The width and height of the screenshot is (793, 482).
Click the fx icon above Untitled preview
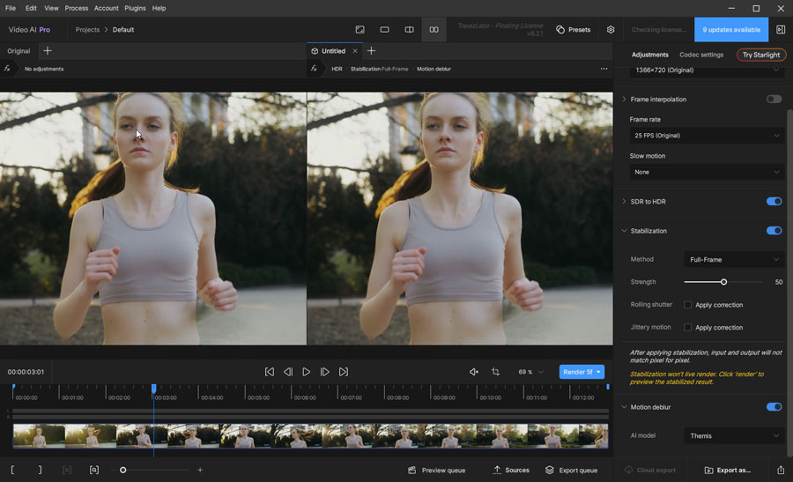tap(314, 68)
